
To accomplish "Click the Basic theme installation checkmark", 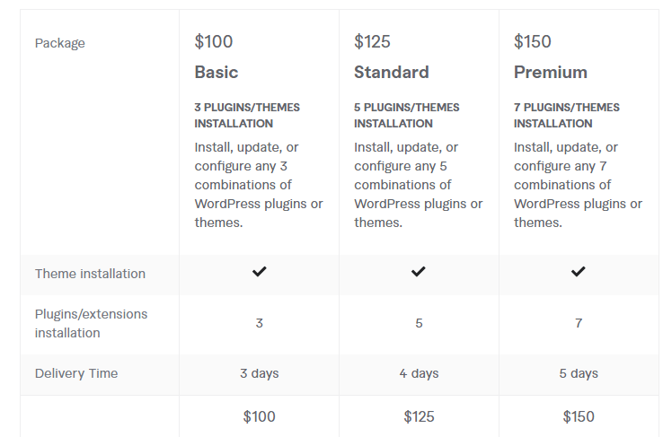I will coord(259,272).
